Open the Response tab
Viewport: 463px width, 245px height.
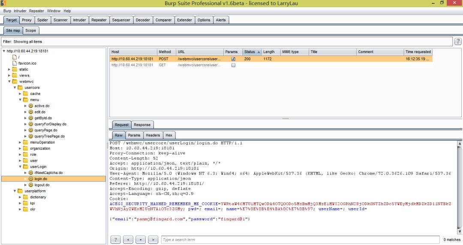click(142, 125)
